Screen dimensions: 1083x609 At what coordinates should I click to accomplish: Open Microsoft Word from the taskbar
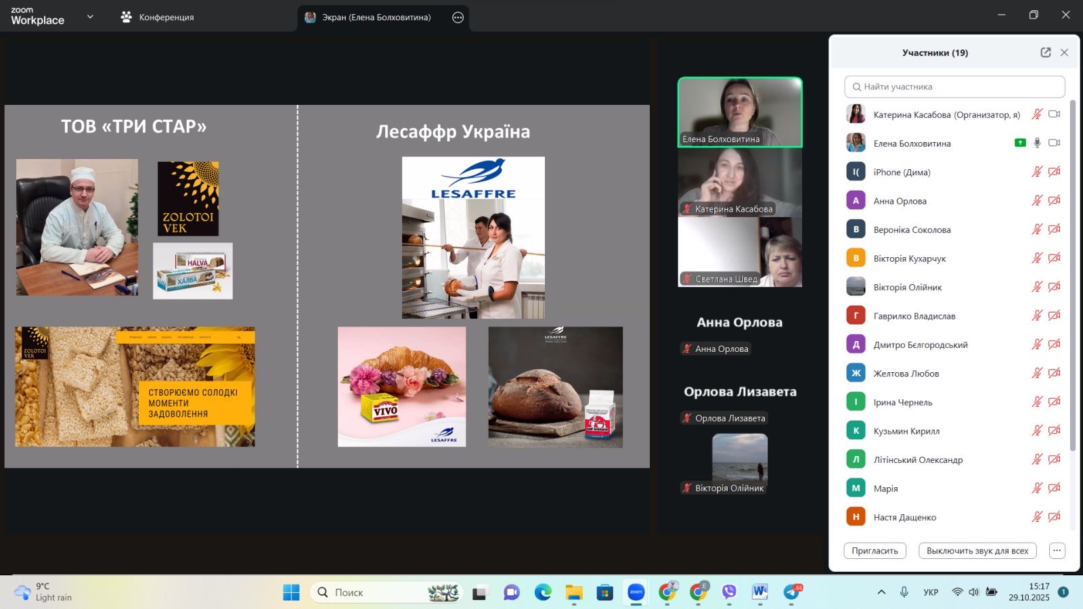(x=759, y=592)
